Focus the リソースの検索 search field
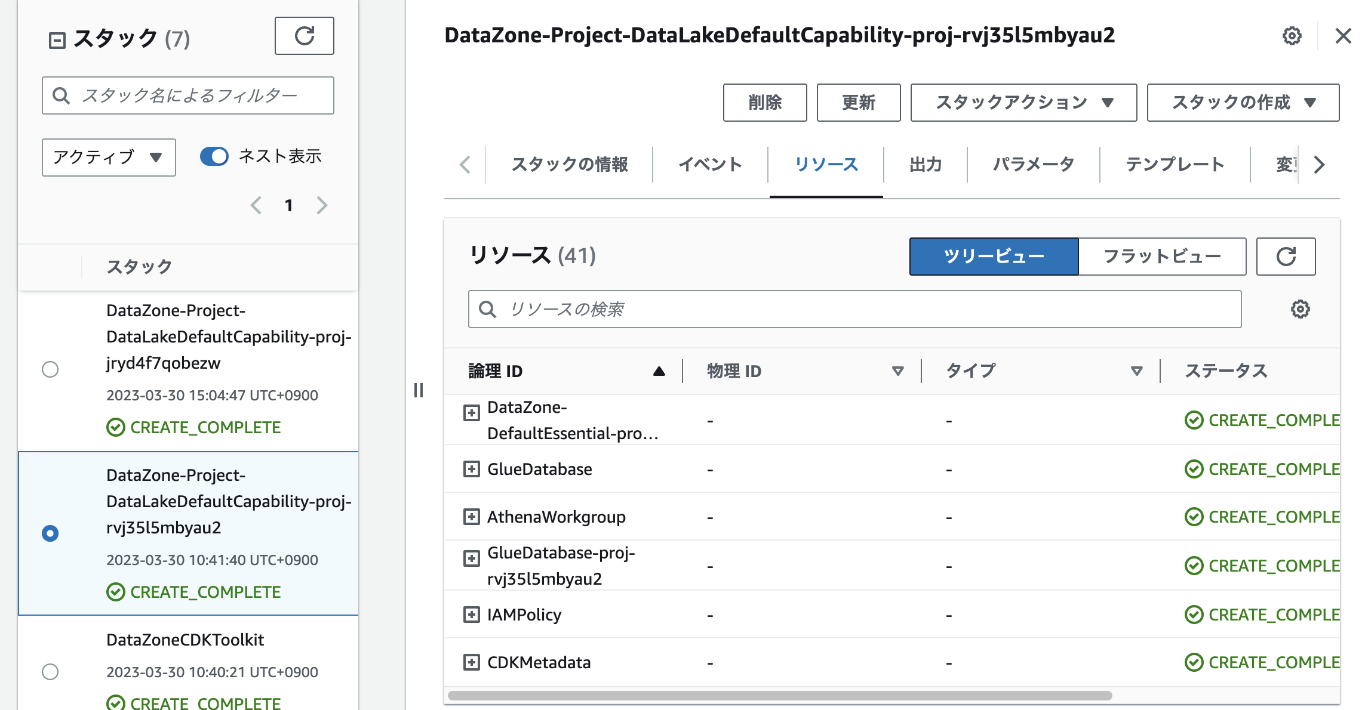The width and height of the screenshot is (1365, 710). tap(854, 309)
